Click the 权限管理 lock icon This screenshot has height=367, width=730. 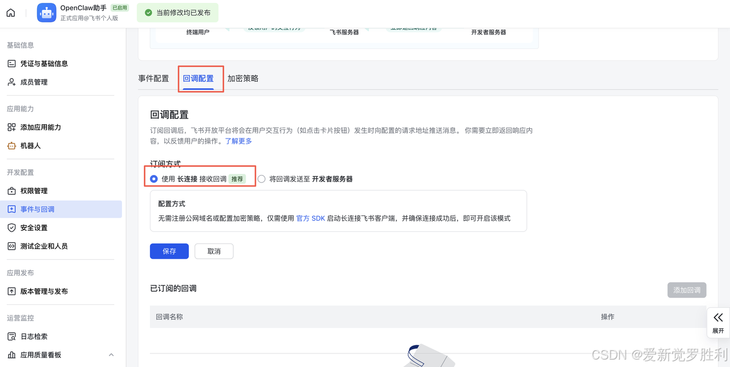click(11, 191)
